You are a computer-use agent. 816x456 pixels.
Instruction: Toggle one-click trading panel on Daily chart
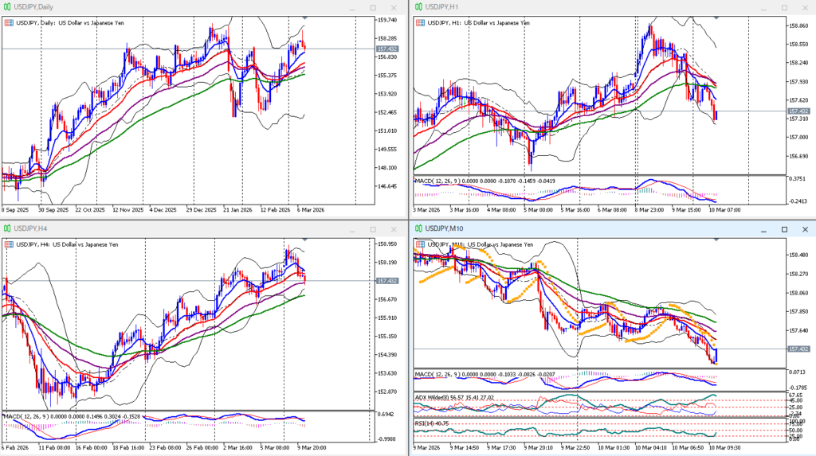[8, 22]
